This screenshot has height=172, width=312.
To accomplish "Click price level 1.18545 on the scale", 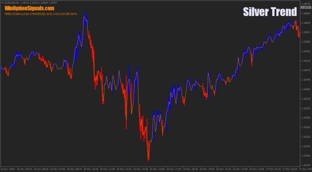I will (x=306, y=51).
